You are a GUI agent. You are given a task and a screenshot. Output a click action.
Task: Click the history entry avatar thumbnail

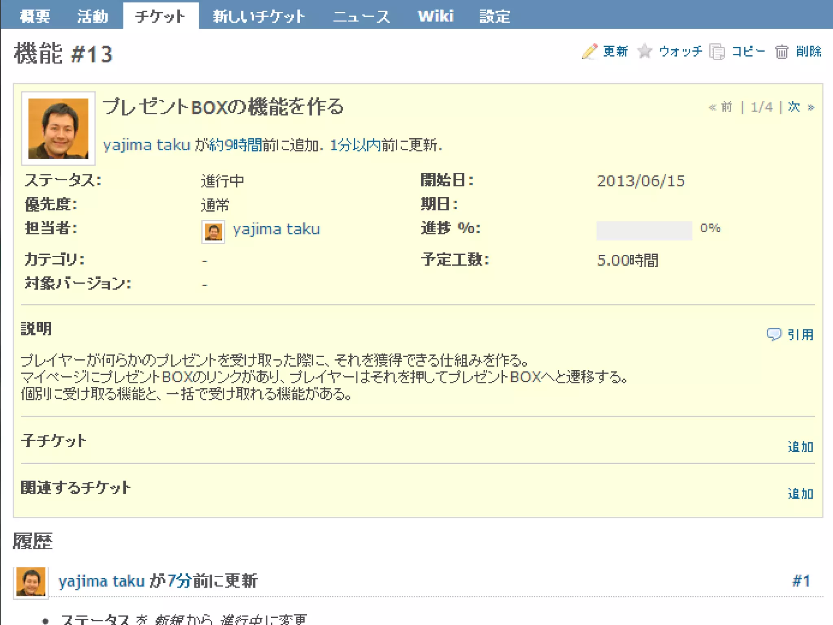[x=31, y=582]
